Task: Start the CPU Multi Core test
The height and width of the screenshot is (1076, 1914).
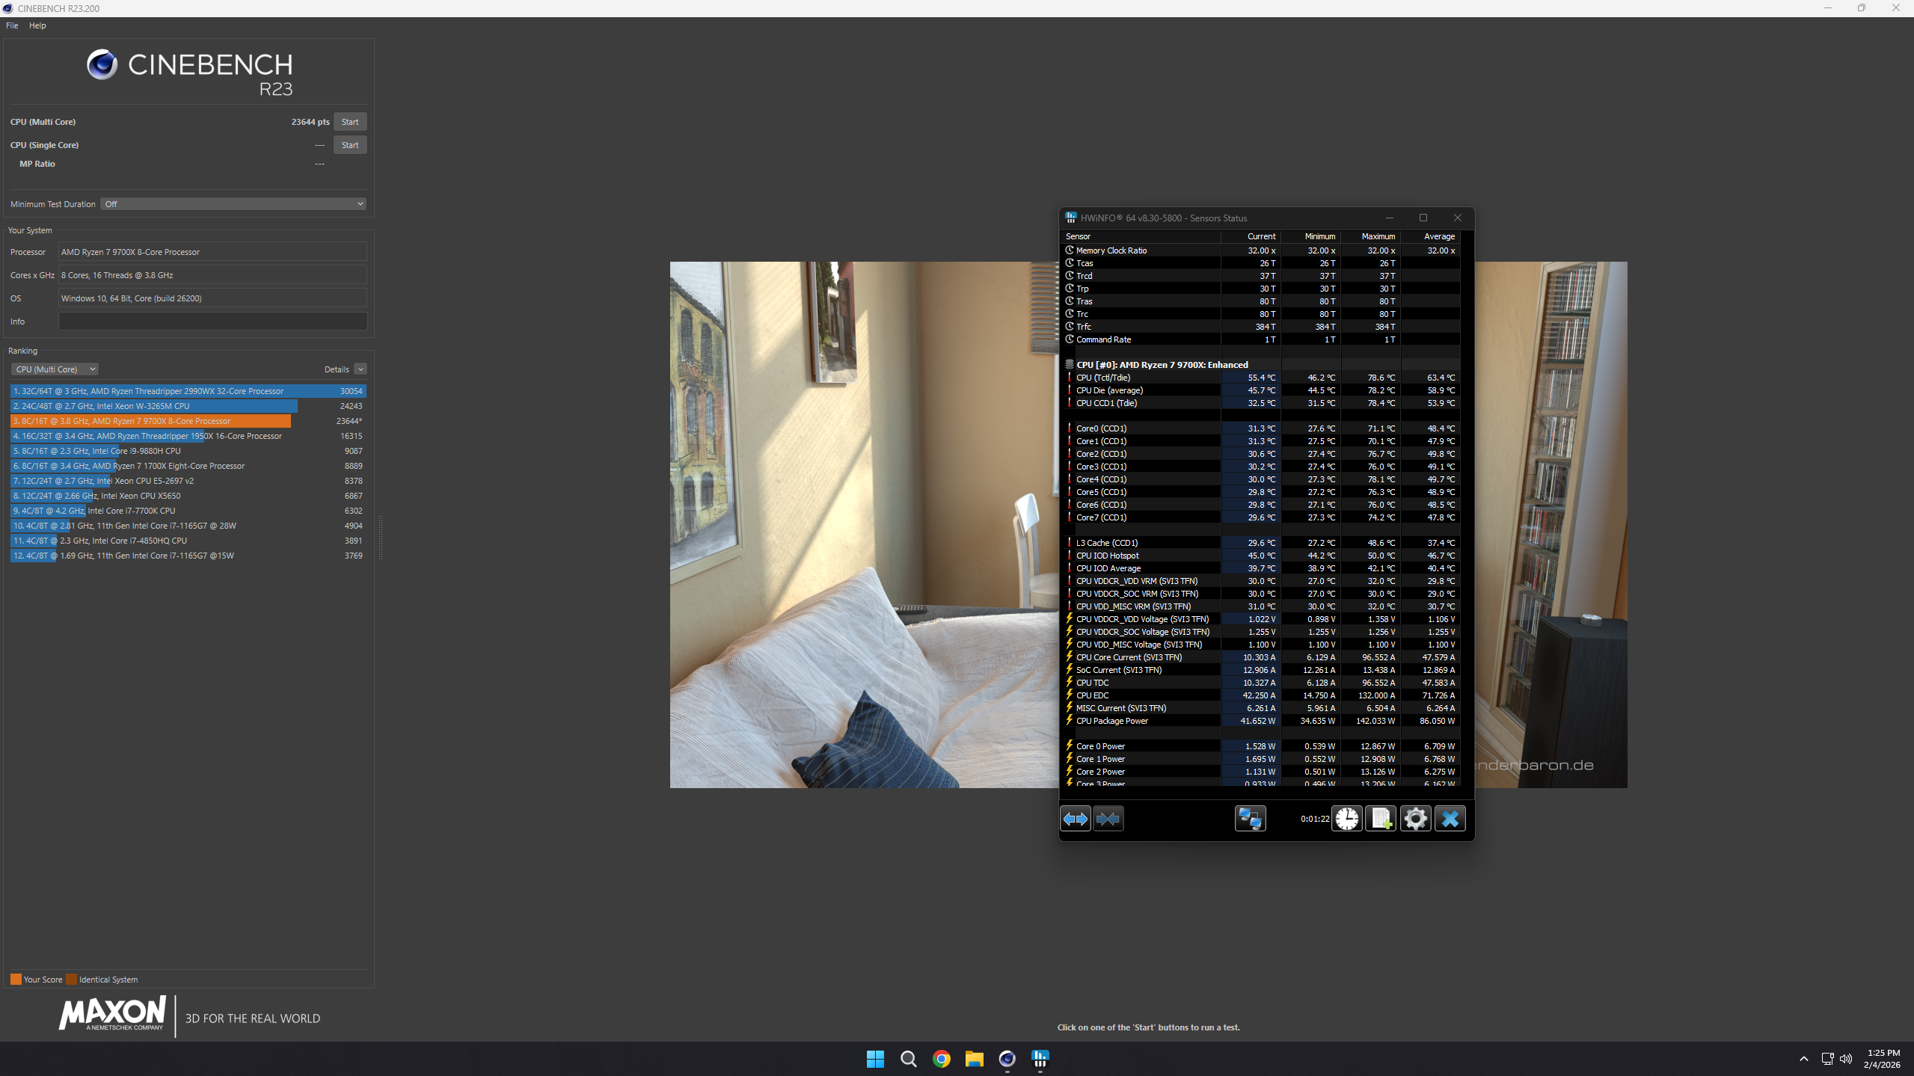Action: pos(349,122)
